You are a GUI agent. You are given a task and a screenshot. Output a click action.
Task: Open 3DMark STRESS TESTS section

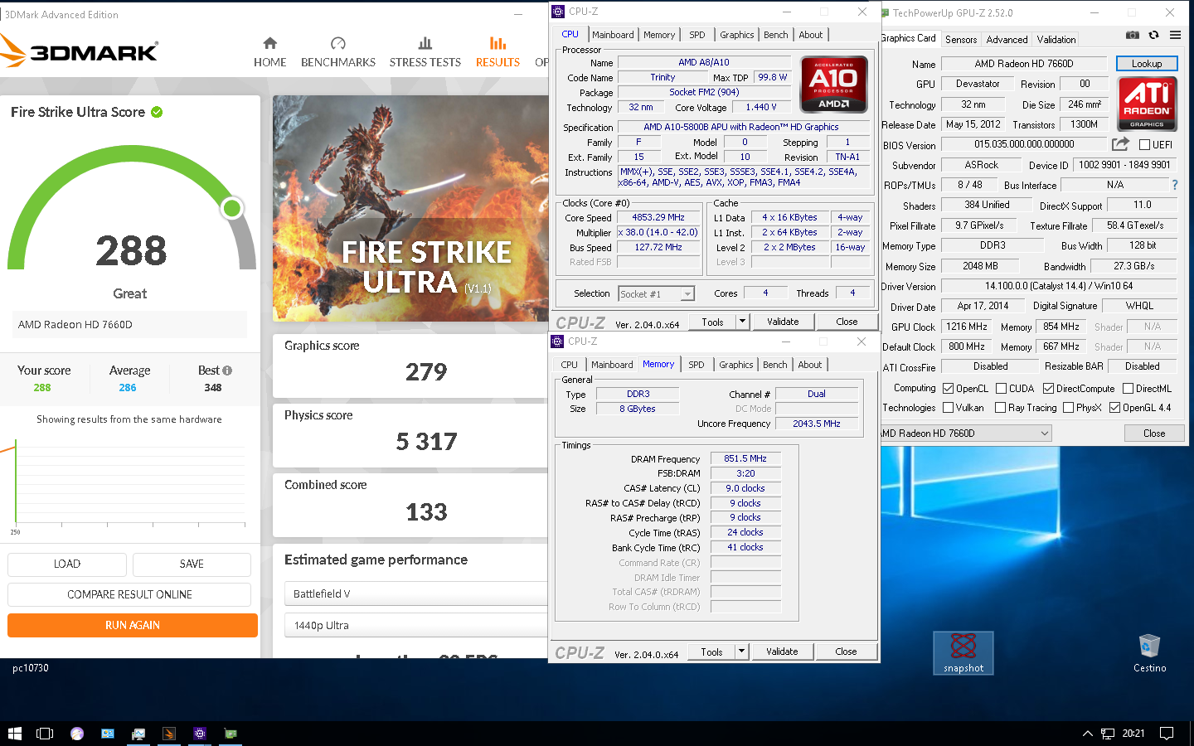(425, 52)
